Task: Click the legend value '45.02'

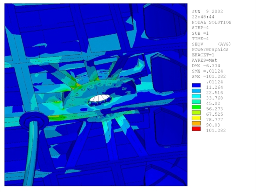Action: [x=213, y=103]
